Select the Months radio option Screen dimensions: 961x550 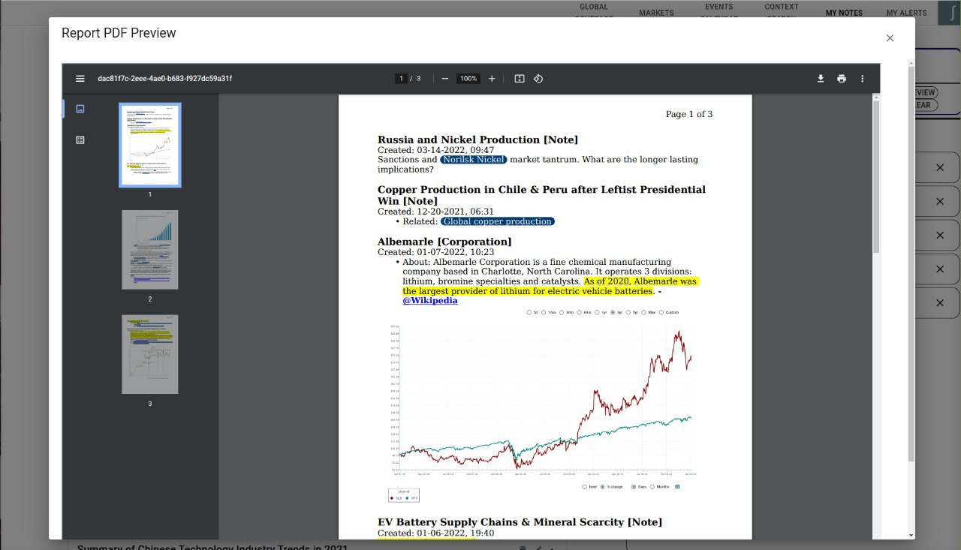(x=652, y=487)
